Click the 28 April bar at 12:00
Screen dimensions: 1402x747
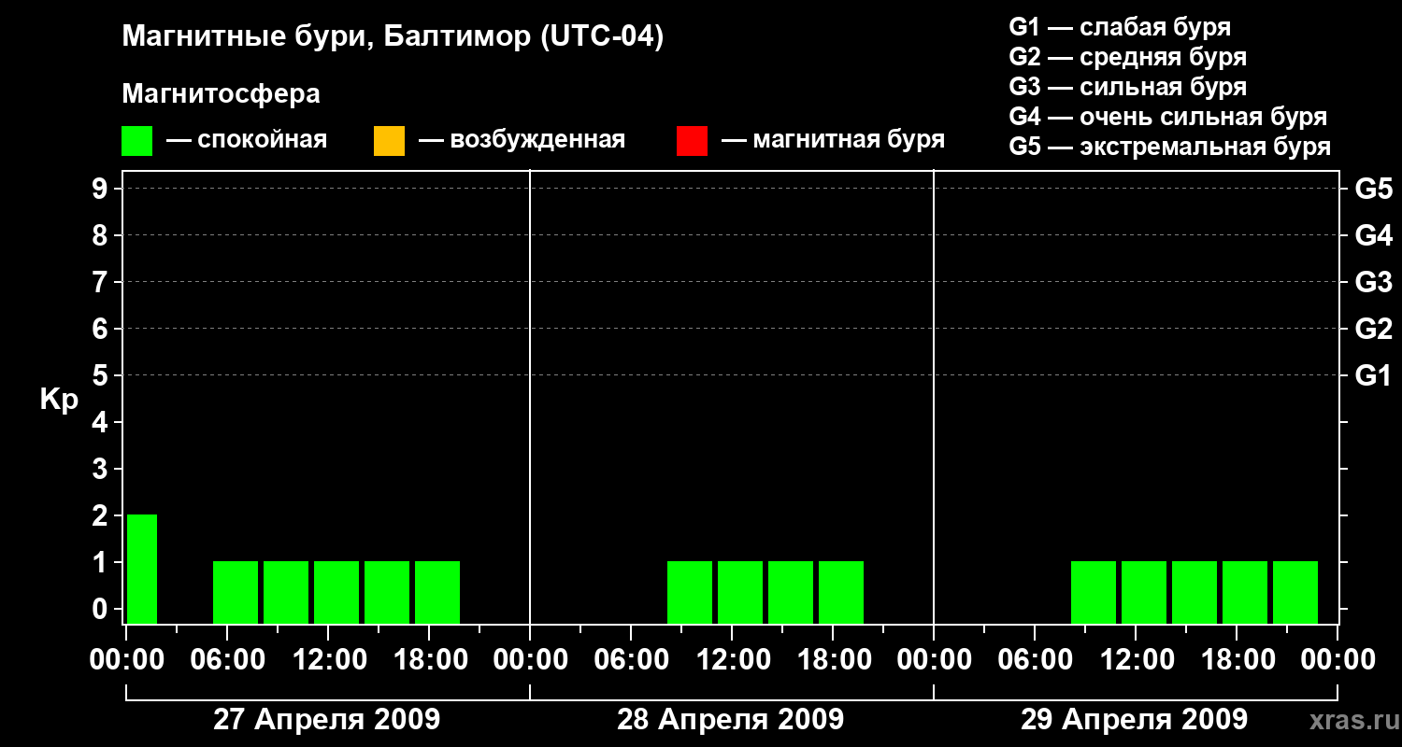tap(740, 592)
